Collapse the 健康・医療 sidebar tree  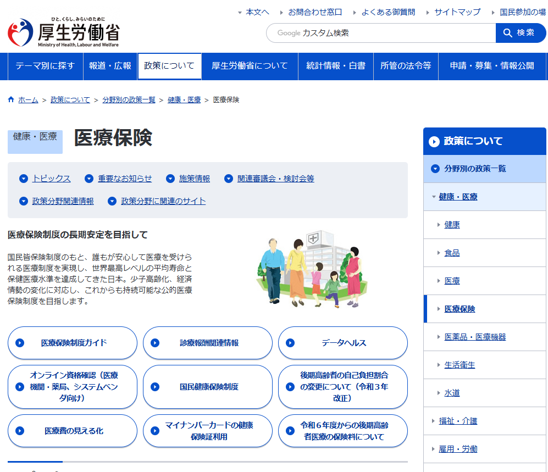(434, 197)
